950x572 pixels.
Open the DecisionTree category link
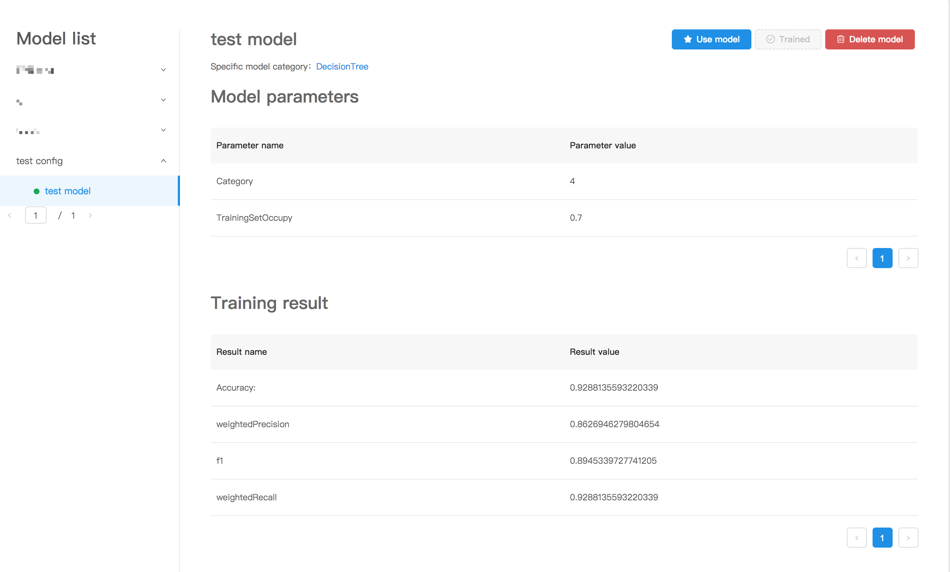click(x=342, y=67)
